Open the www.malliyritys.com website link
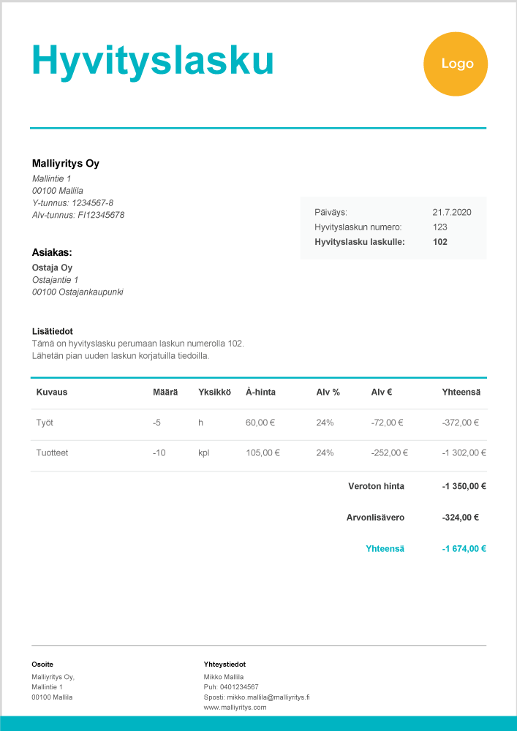The image size is (517, 731). 235,708
